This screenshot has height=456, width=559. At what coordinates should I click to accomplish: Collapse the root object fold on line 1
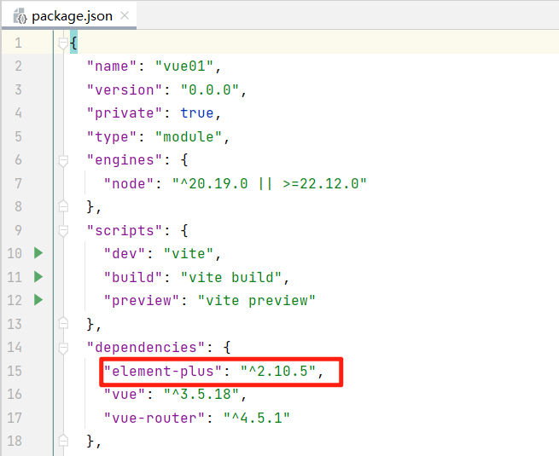click(63, 43)
